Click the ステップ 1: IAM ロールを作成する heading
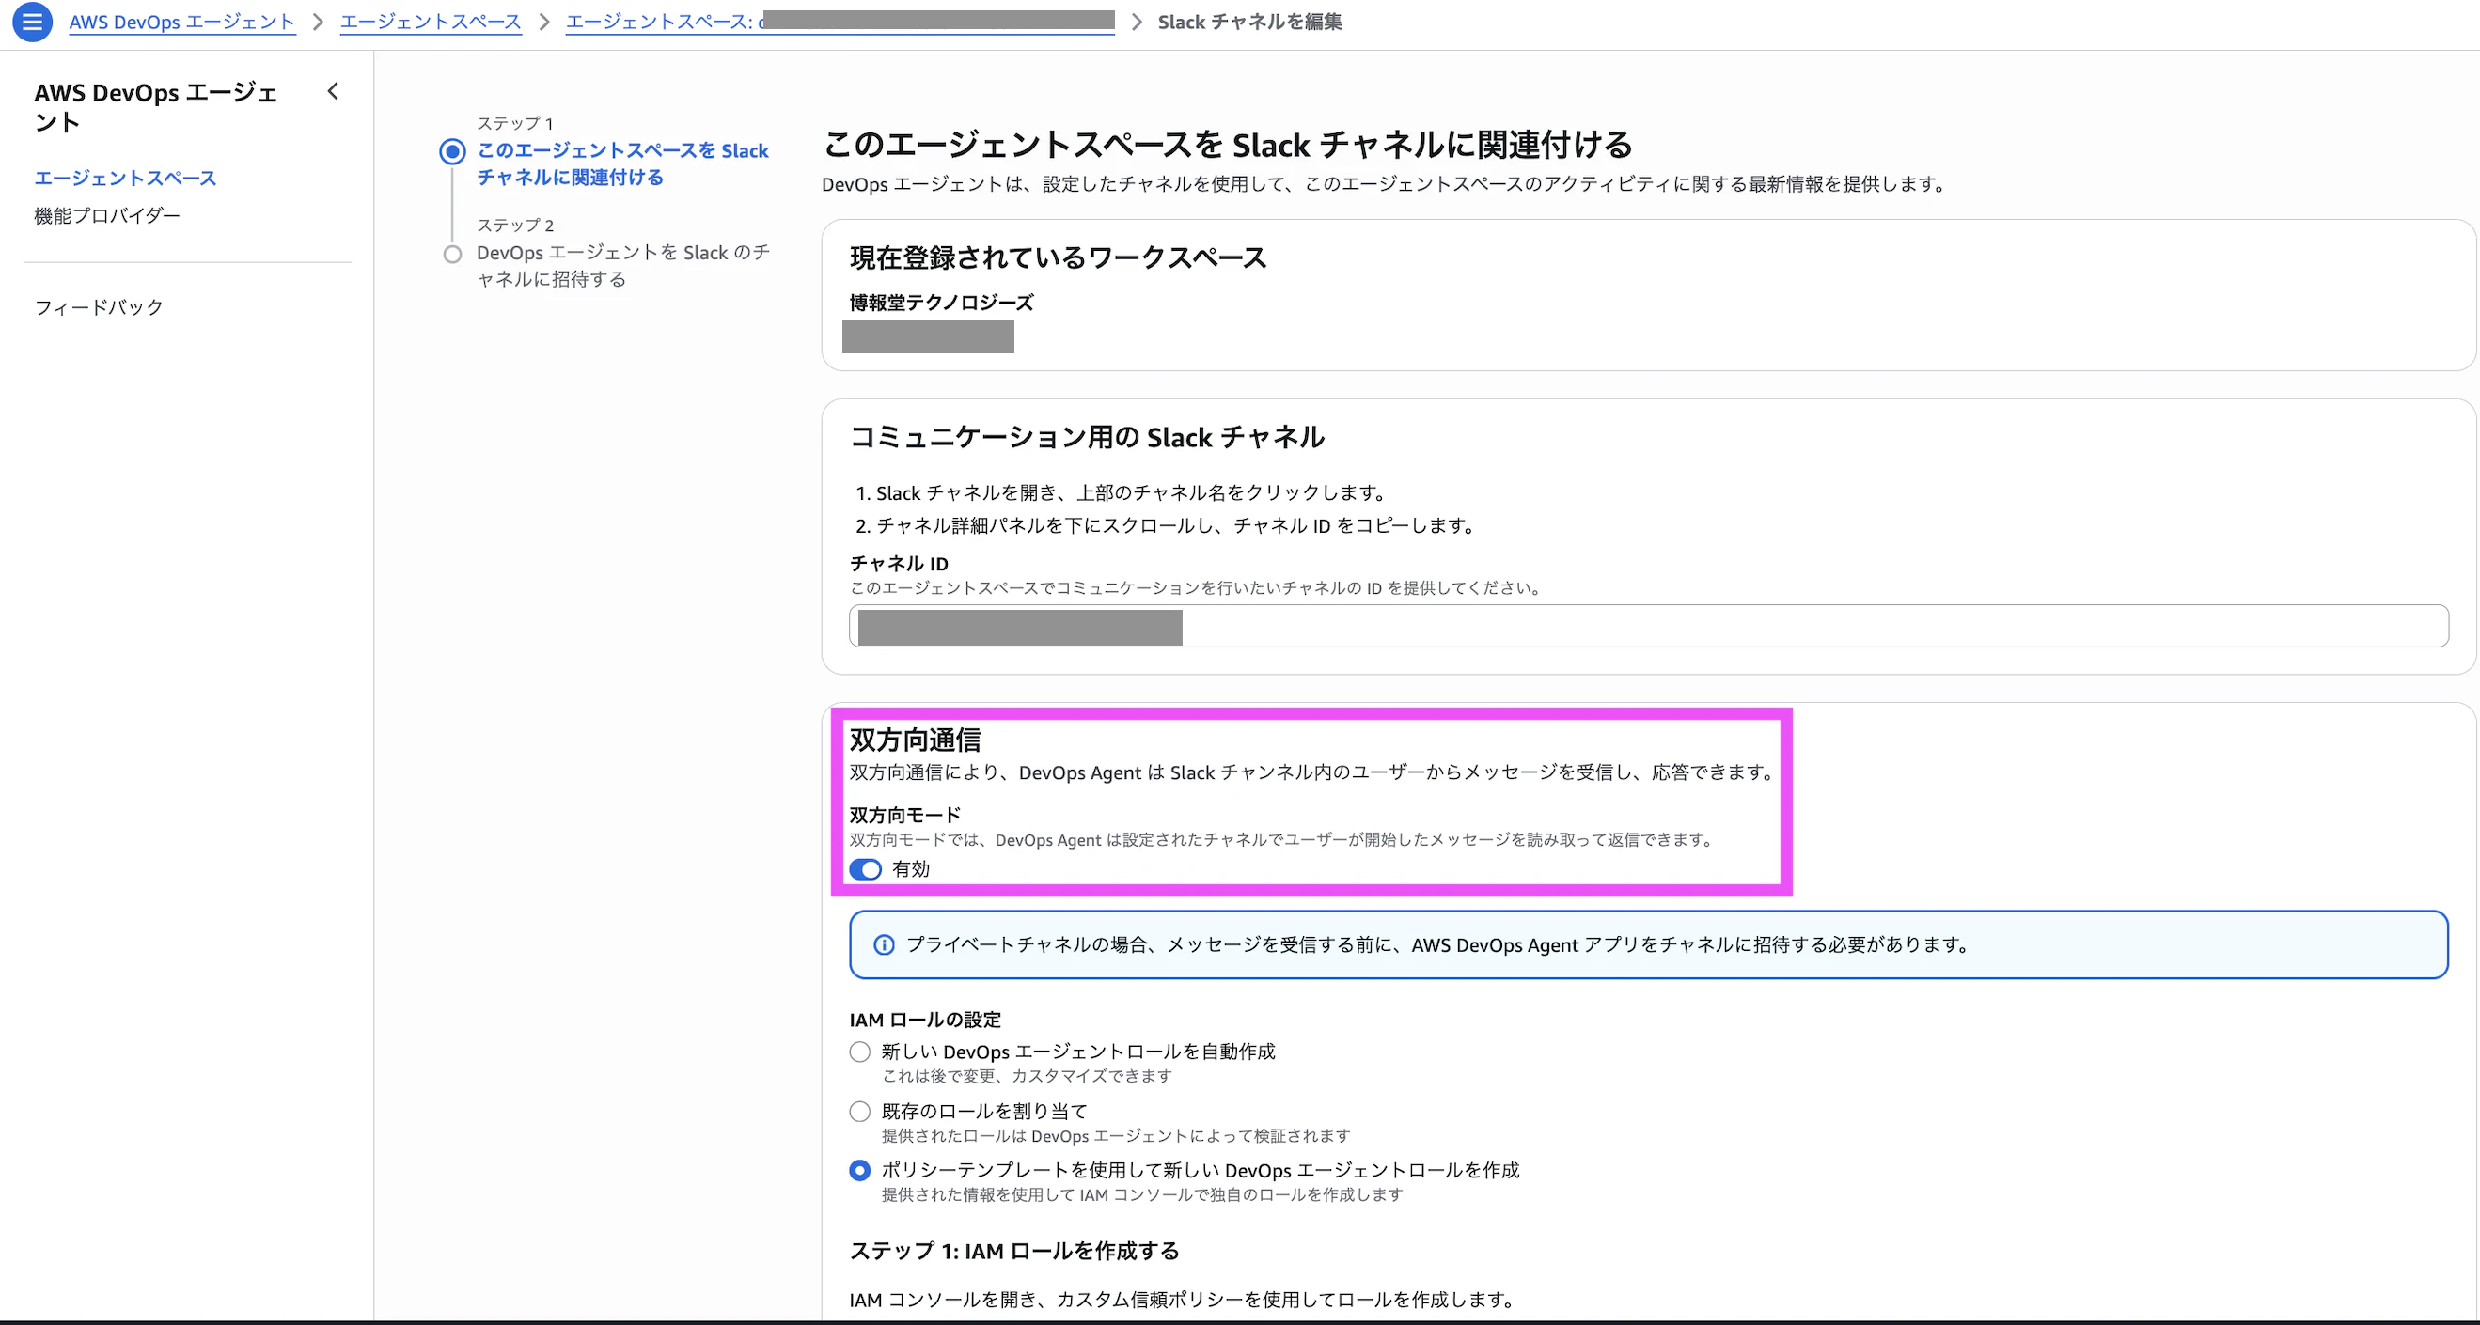The width and height of the screenshot is (2480, 1325). pyautogui.click(x=1014, y=1251)
